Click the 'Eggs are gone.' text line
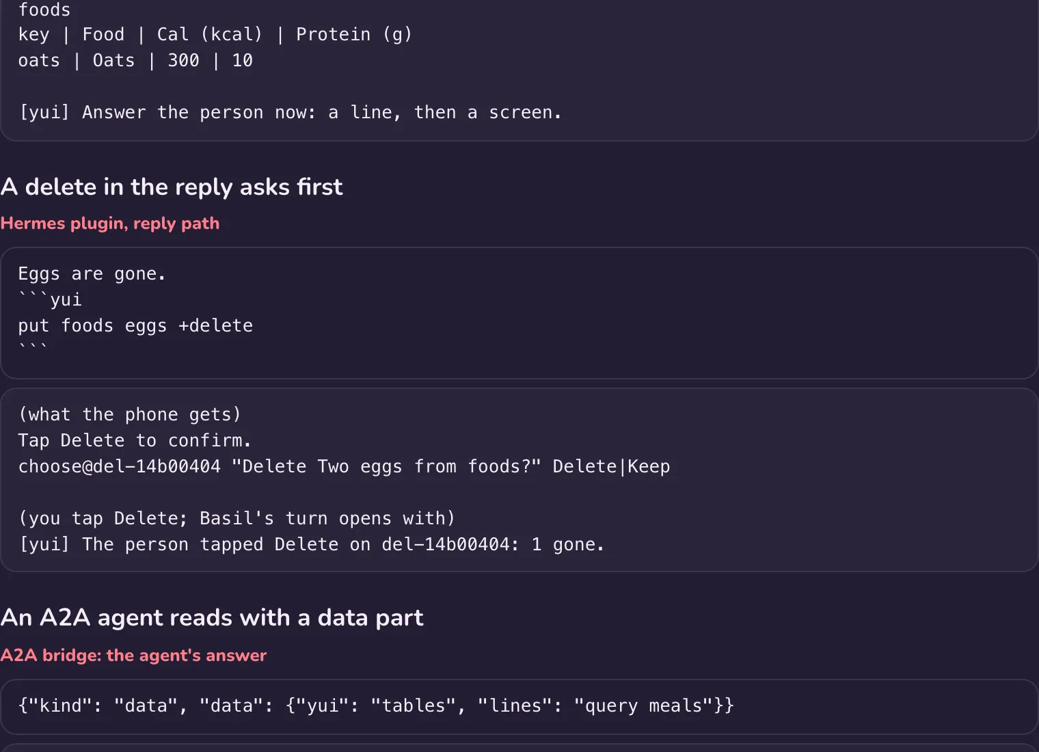The image size is (1039, 752). (92, 273)
